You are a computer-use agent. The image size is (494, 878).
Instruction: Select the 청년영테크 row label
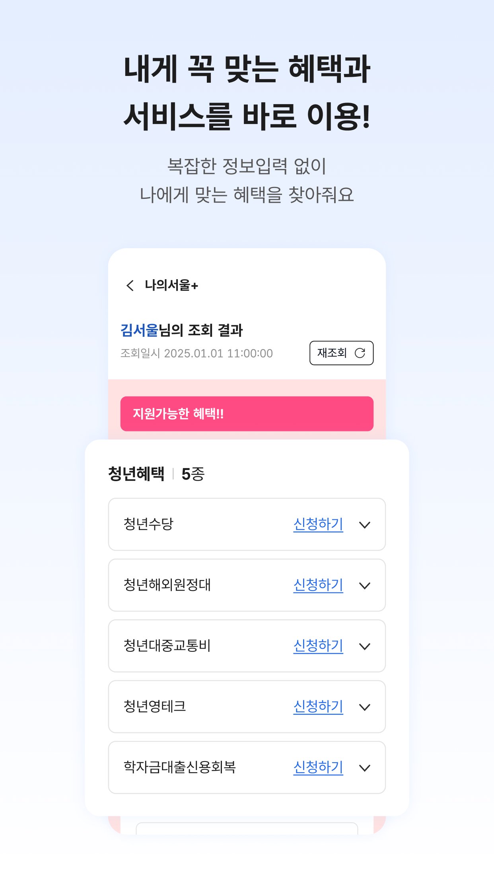155,707
